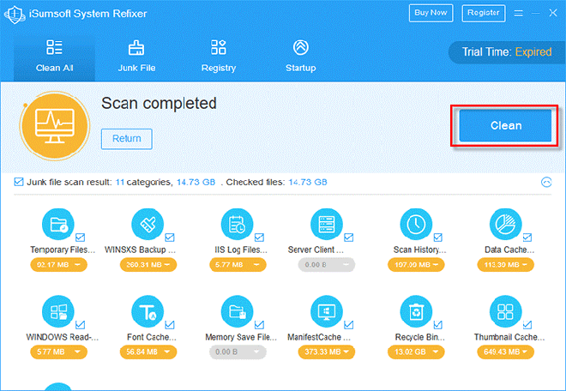Select the IIS Log Files icon
566x391 pixels.
click(237, 224)
